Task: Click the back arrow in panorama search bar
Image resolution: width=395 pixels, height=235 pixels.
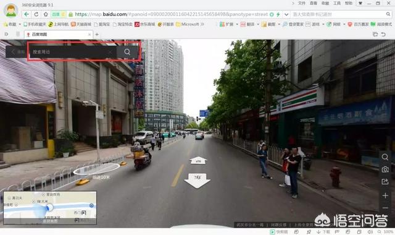Action: coord(14,52)
